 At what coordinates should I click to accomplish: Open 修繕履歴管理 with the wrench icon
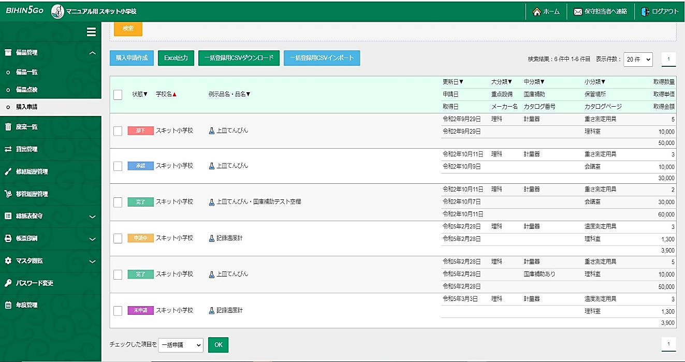click(8, 171)
